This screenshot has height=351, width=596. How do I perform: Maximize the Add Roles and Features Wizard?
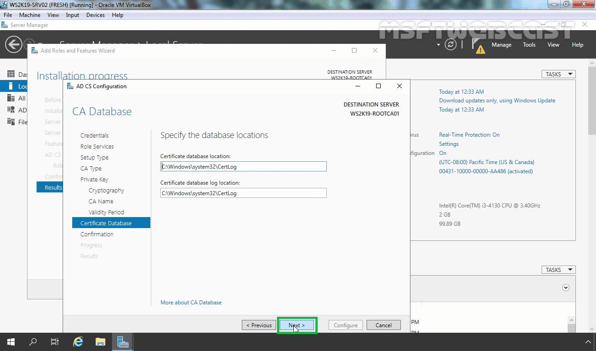pos(354,50)
